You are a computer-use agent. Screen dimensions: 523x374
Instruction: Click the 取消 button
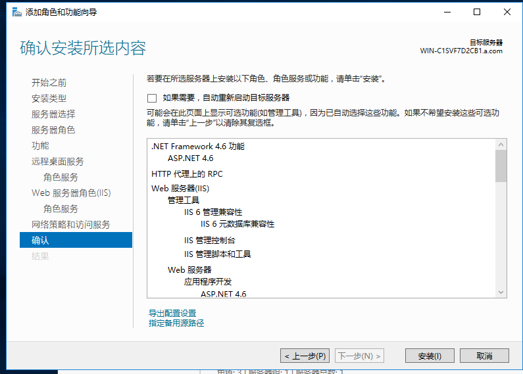click(484, 356)
